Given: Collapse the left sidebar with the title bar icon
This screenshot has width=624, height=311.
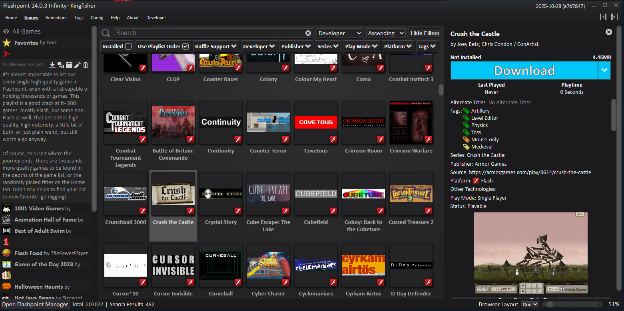Looking at the screenshot, I should [x=603, y=17].
